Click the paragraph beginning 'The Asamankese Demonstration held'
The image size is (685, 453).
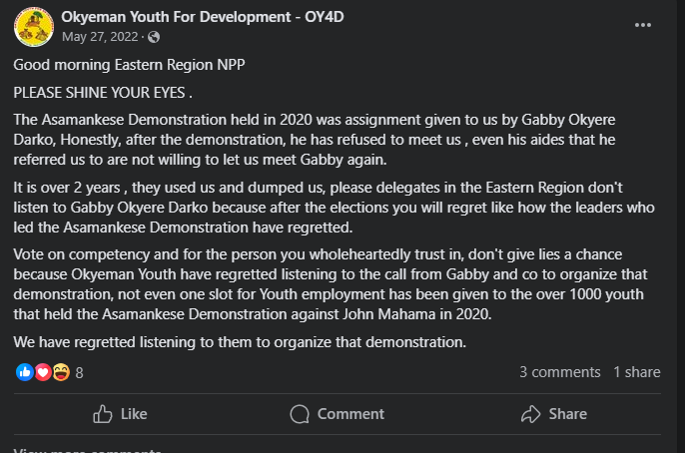point(315,140)
